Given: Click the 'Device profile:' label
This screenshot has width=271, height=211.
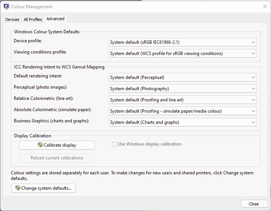Looking at the screenshot, I should (28, 41).
